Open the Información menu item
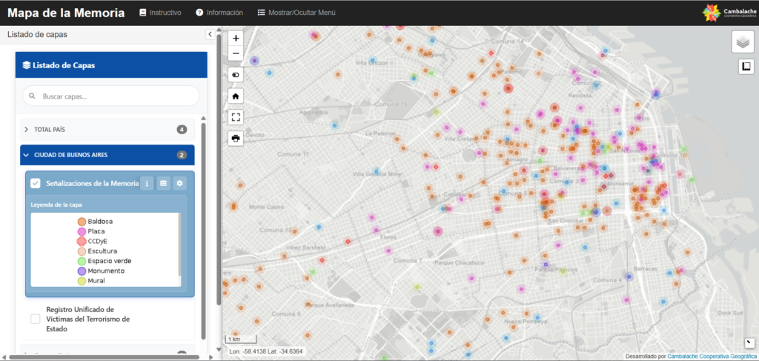 [x=219, y=13]
